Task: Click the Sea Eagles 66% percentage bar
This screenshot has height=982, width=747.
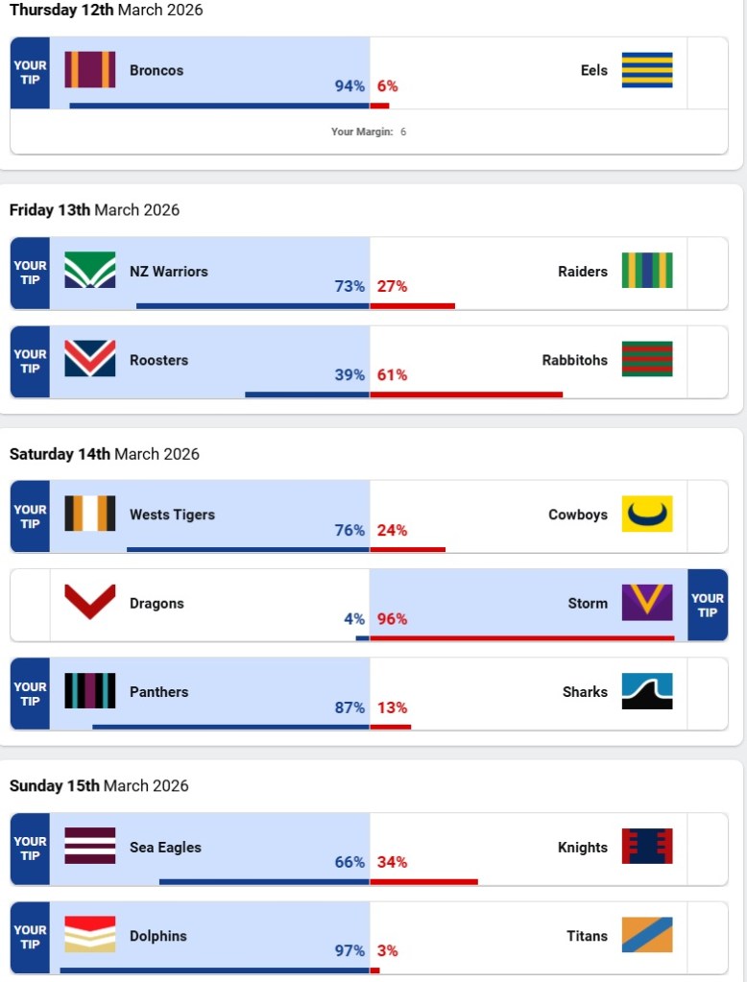Action: click(x=264, y=881)
